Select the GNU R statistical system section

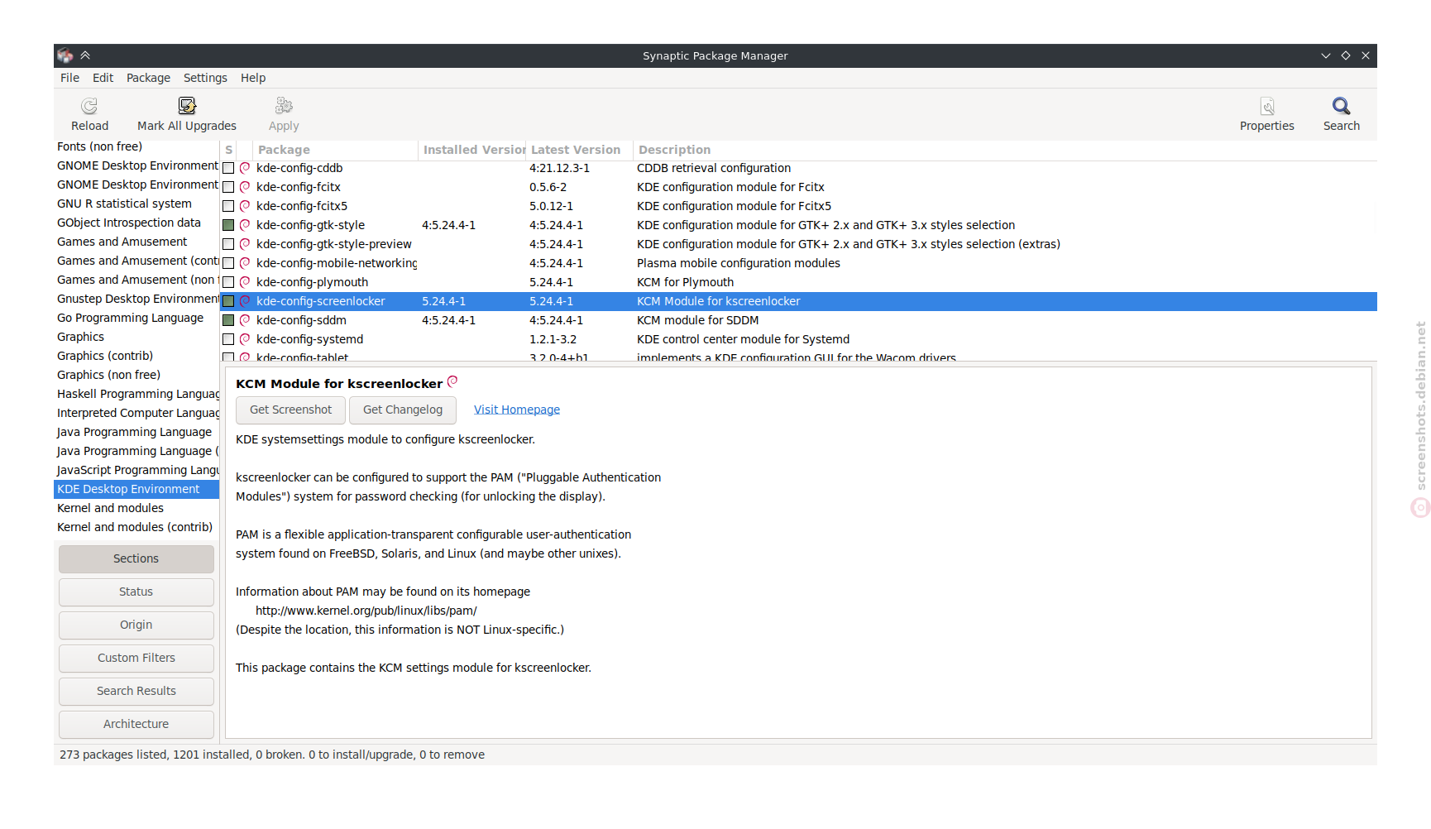pos(136,204)
